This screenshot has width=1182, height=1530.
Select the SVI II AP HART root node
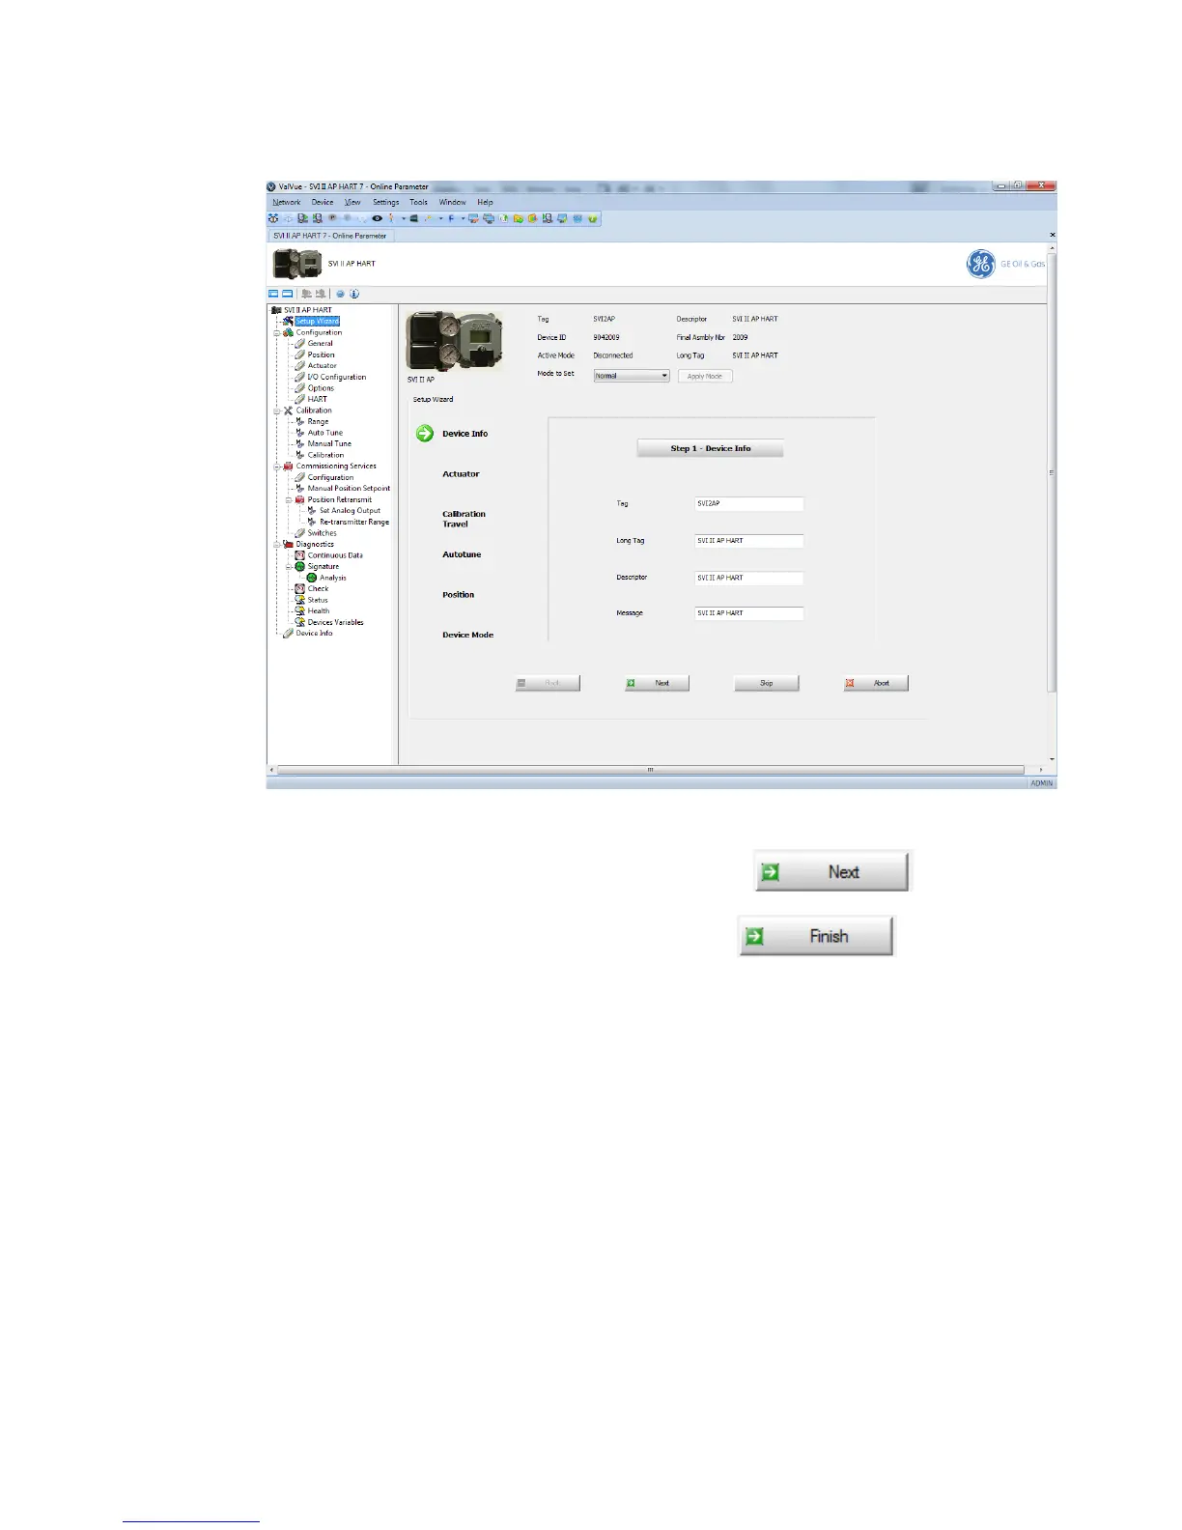coord(307,310)
